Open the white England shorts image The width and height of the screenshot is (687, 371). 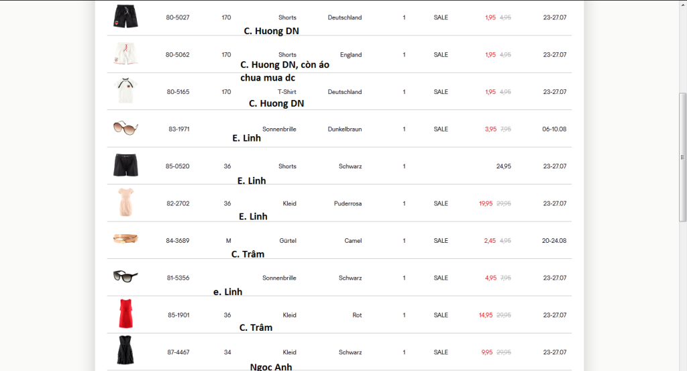(125, 54)
